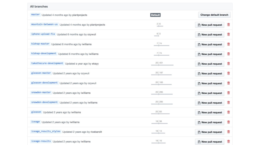Image resolution: width=258 pixels, height=145 pixels.
Task: Open the master branch link
Action: [35, 15]
